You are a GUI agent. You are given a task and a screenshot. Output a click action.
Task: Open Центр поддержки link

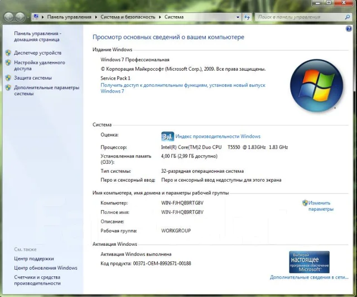[x=34, y=259]
